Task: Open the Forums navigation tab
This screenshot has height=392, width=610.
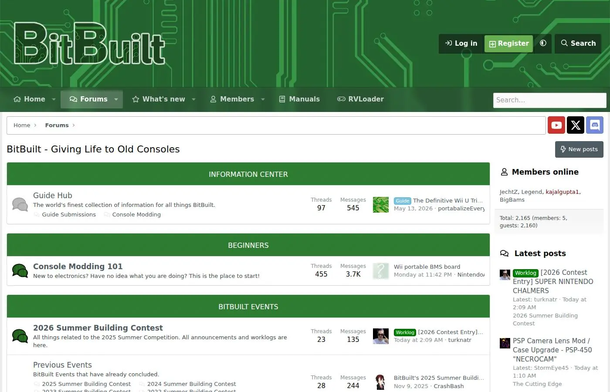Action: [x=88, y=99]
